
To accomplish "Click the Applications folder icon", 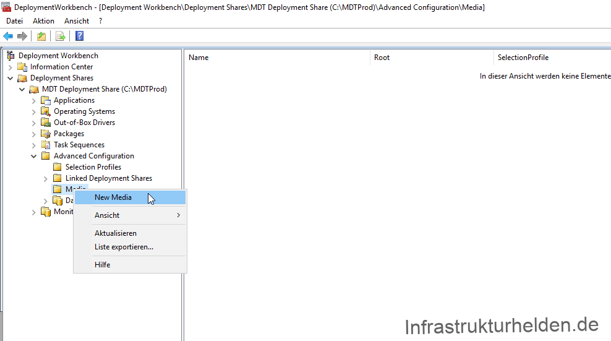I will pos(46,100).
